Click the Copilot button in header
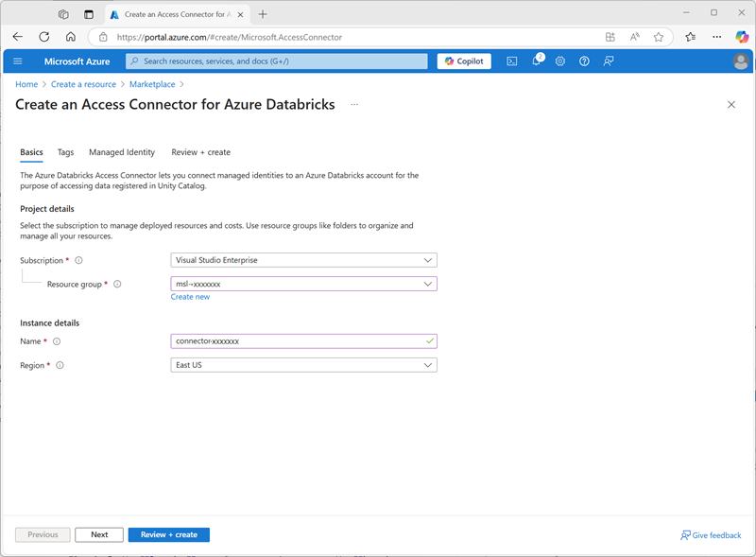This screenshot has height=557, width=756. (464, 61)
